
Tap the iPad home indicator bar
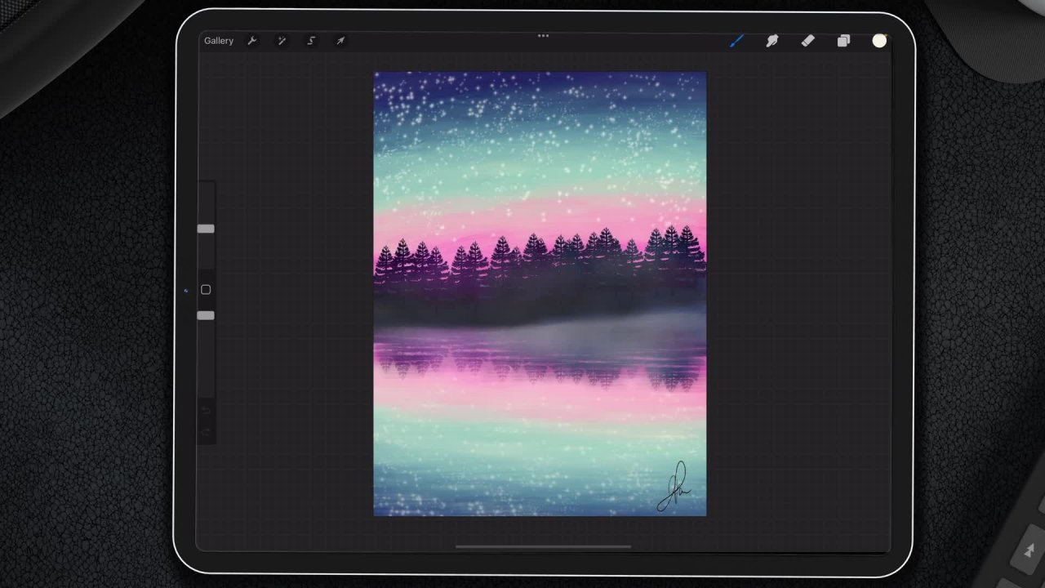(x=543, y=547)
